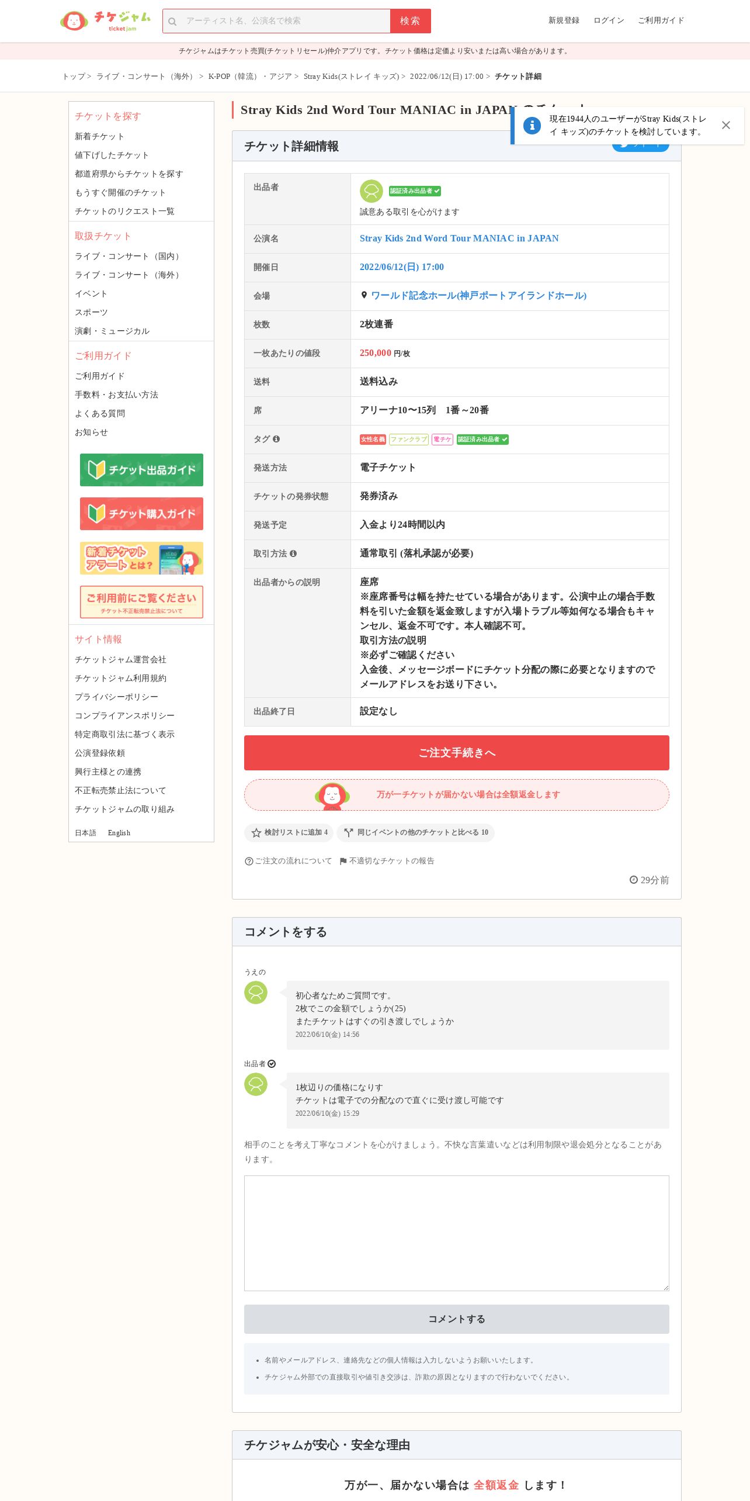Click the question mark icon for 注文の流れ
Viewport: 750px width, 1501px height.
[249, 861]
